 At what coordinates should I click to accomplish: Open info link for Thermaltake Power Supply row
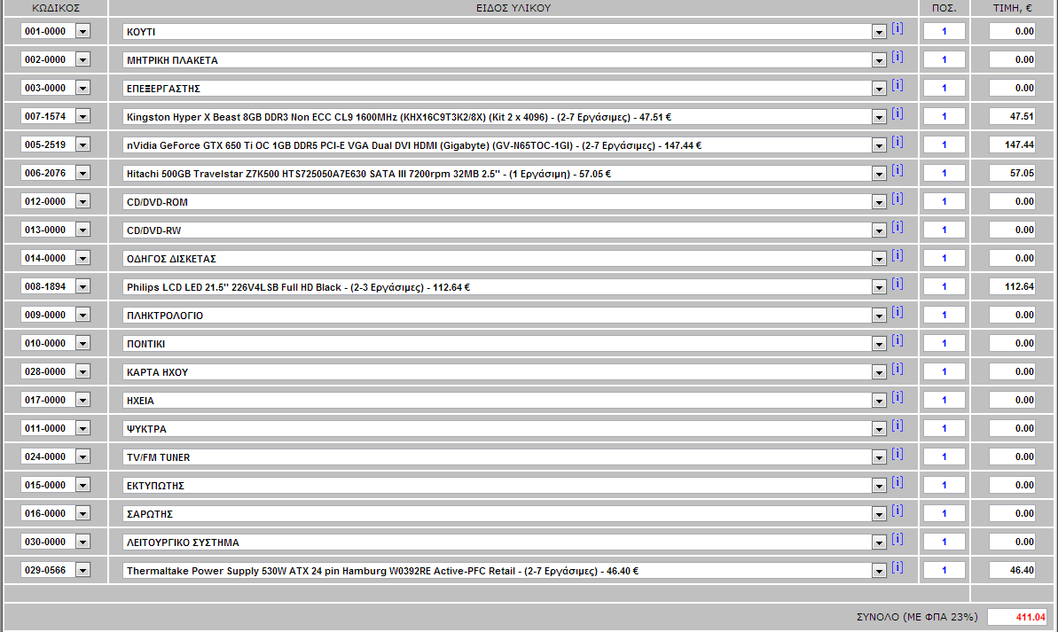pyautogui.click(x=897, y=566)
